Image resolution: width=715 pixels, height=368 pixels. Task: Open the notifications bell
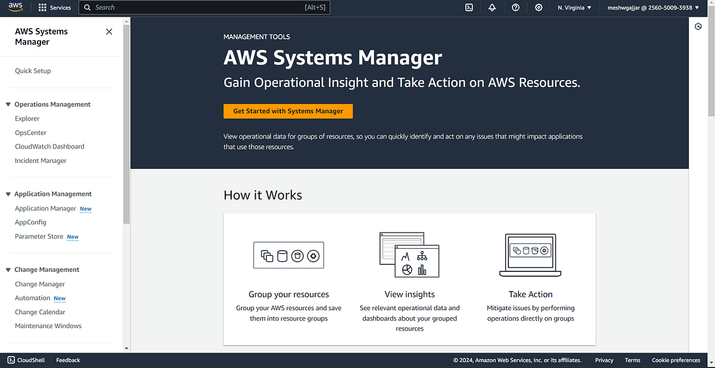pyautogui.click(x=492, y=7)
